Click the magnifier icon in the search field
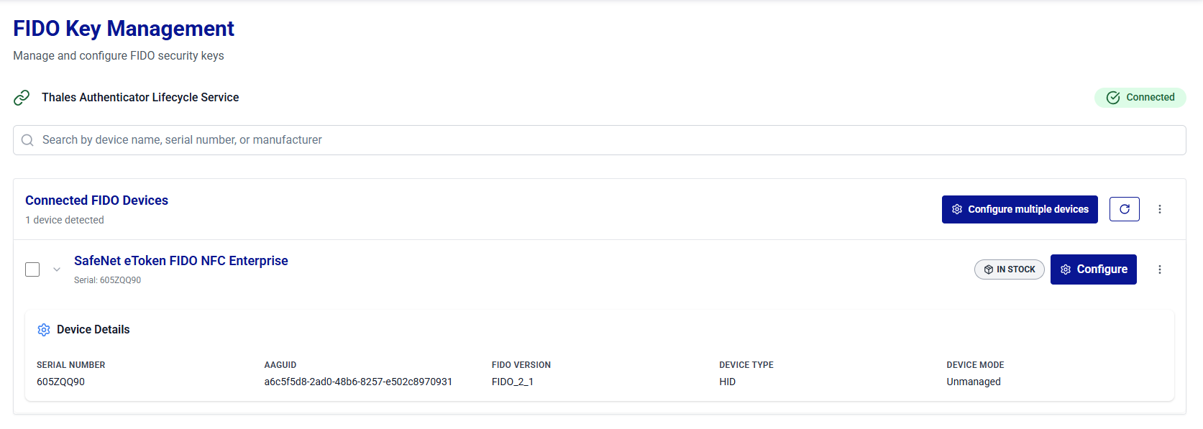This screenshot has width=1203, height=429. pos(27,140)
